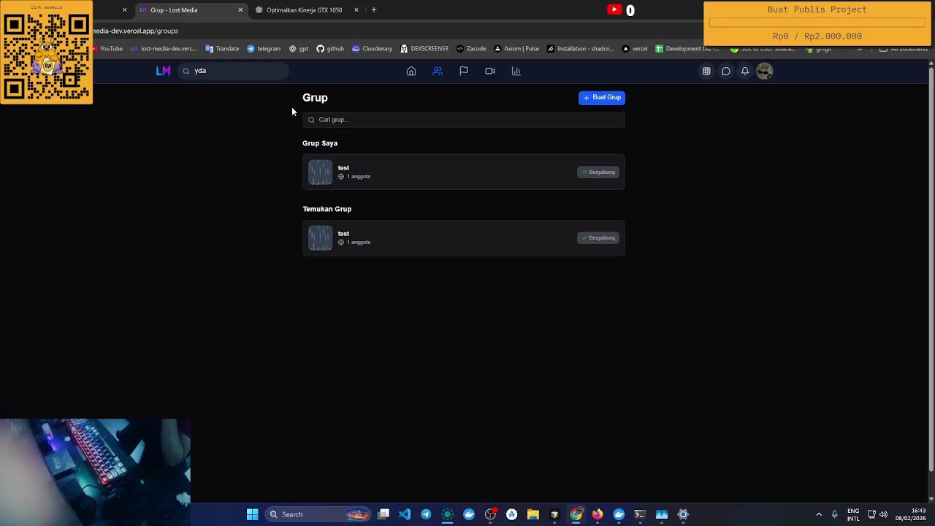The height and width of the screenshot is (526, 935).
Task: Launch Visual Studio Code from the taskbar
Action: coord(405,514)
